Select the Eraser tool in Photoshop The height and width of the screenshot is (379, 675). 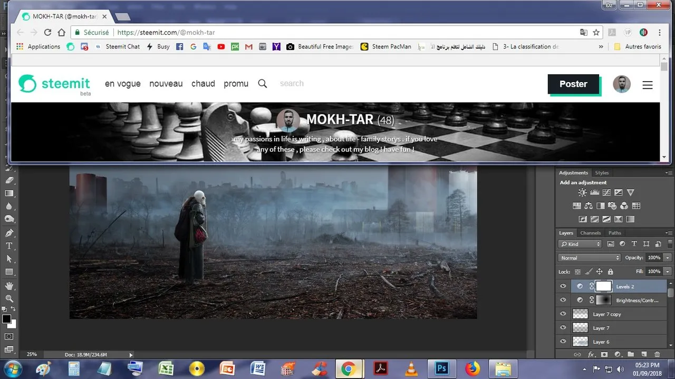coord(9,180)
